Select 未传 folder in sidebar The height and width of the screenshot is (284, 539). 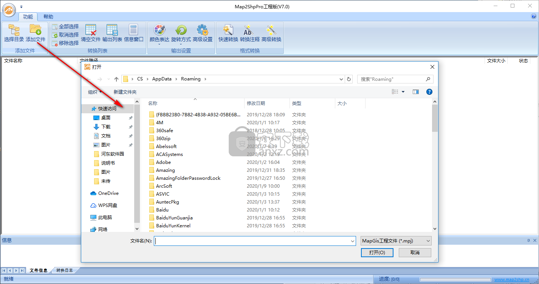106,181
